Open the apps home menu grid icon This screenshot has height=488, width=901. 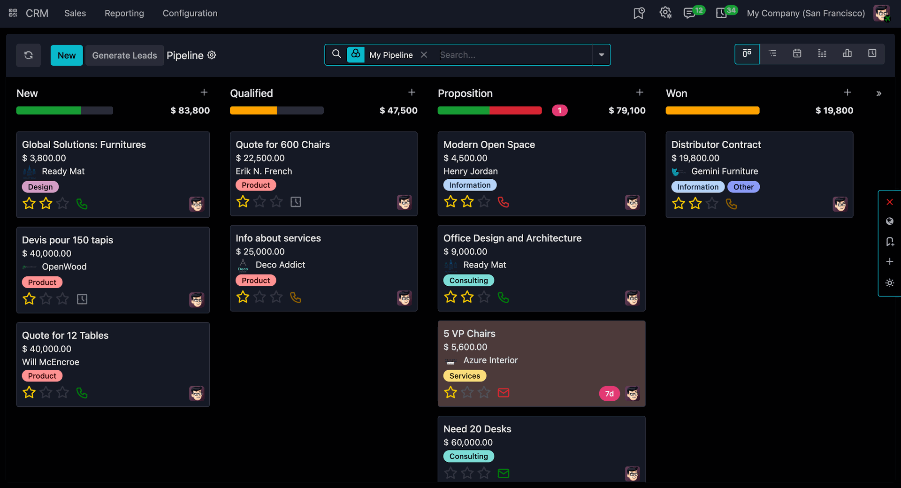click(x=13, y=13)
